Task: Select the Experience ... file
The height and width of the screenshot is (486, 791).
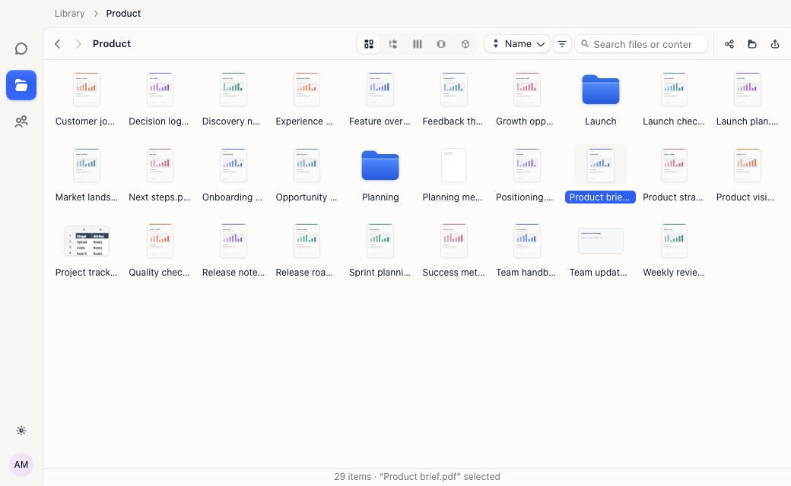Action: point(307,99)
